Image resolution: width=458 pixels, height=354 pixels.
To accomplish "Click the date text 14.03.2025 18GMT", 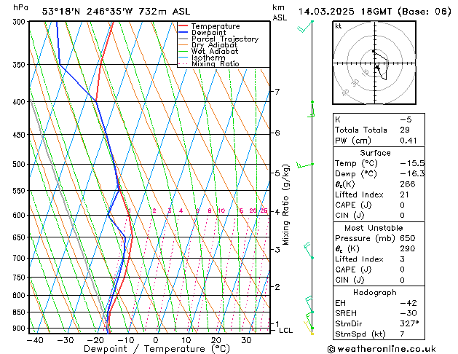I will (345, 12).
